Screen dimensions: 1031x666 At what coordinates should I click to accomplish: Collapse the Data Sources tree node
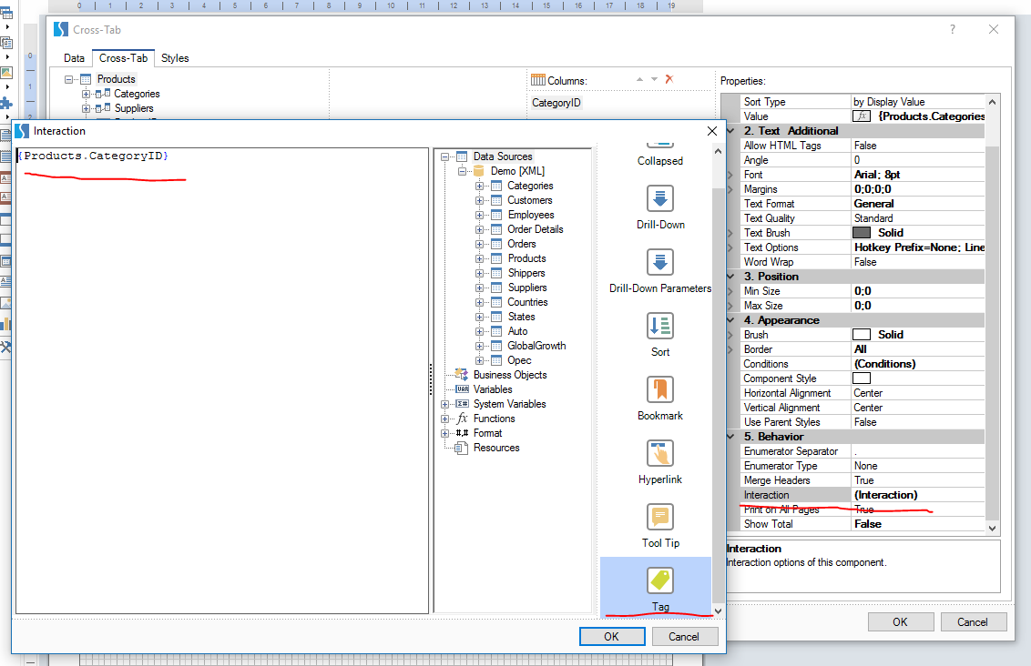coord(445,157)
